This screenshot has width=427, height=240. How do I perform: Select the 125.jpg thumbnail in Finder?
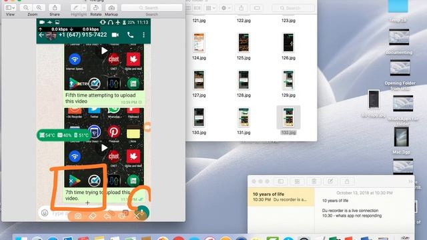[x=244, y=43]
